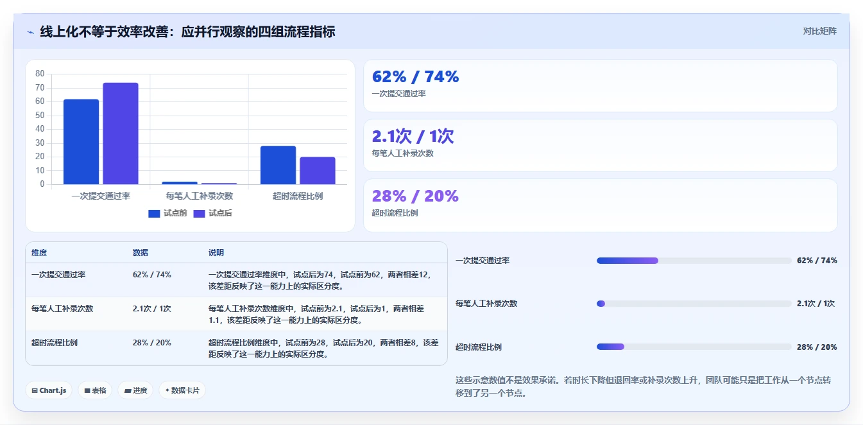Screen dimensions: 863x425
Task: Toggle the 试点前 legend swatch
Action: click(x=154, y=214)
